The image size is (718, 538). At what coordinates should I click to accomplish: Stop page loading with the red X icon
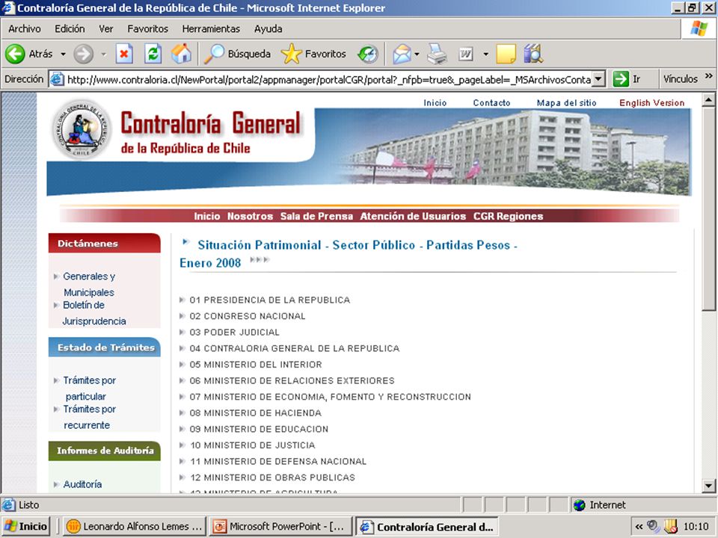pos(123,54)
